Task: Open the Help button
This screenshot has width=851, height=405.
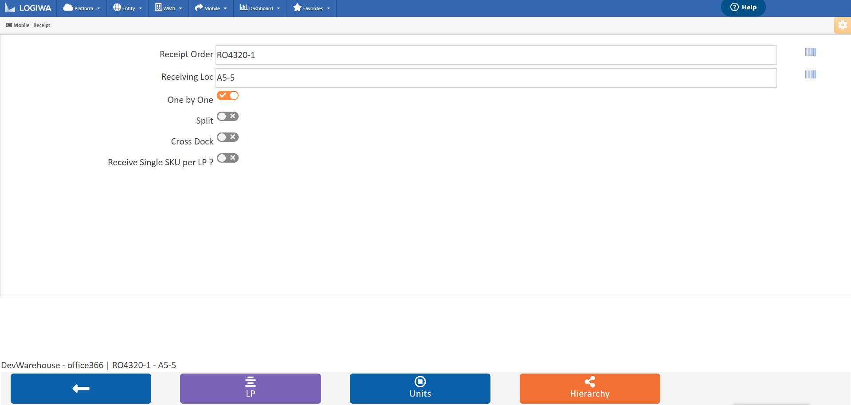Action: tap(743, 8)
